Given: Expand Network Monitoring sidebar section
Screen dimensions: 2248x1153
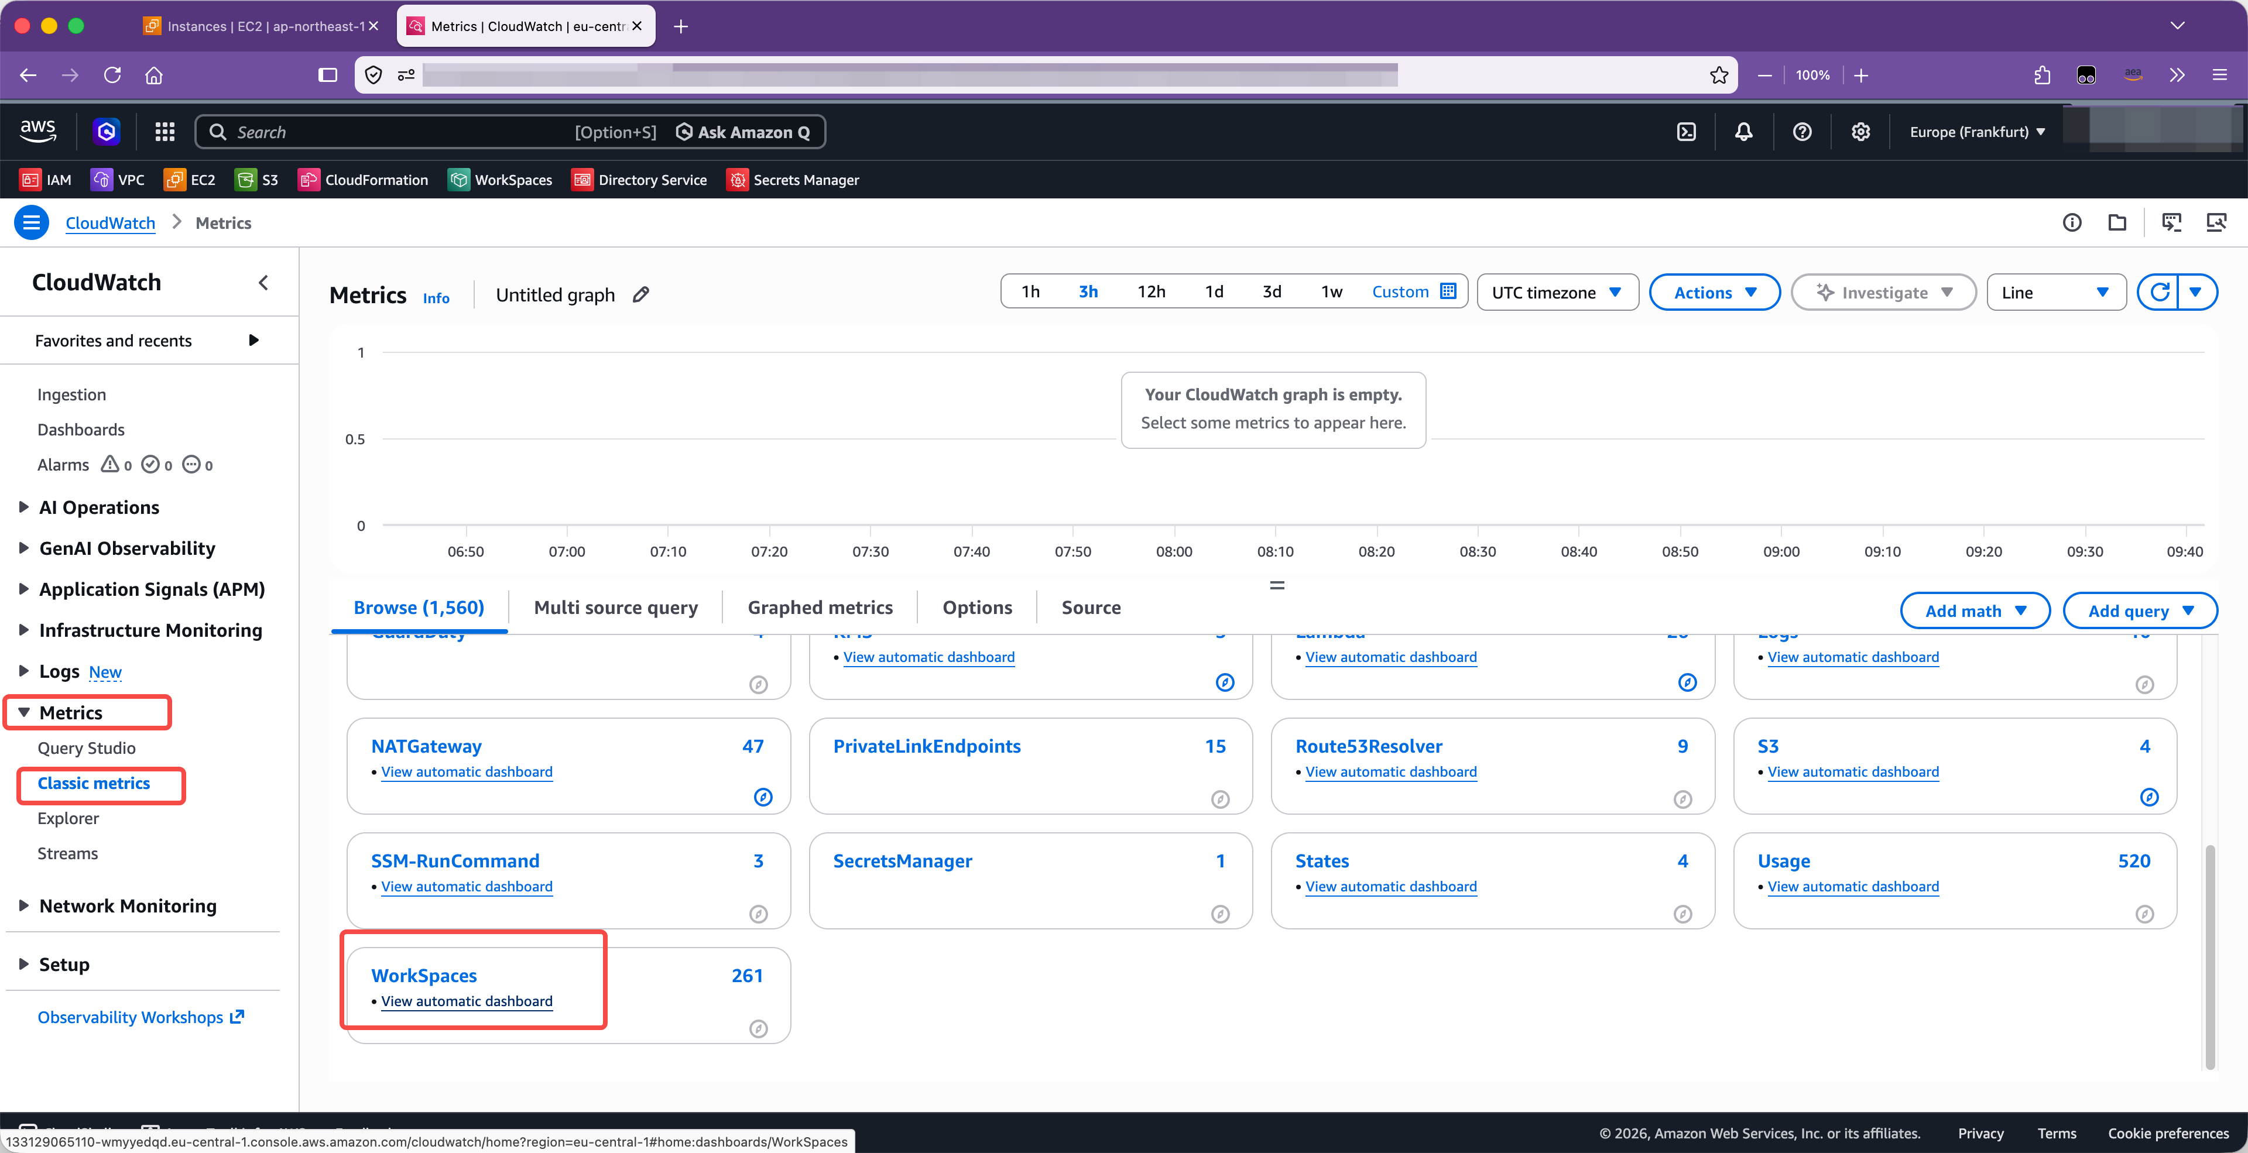Looking at the screenshot, I should coord(118,905).
